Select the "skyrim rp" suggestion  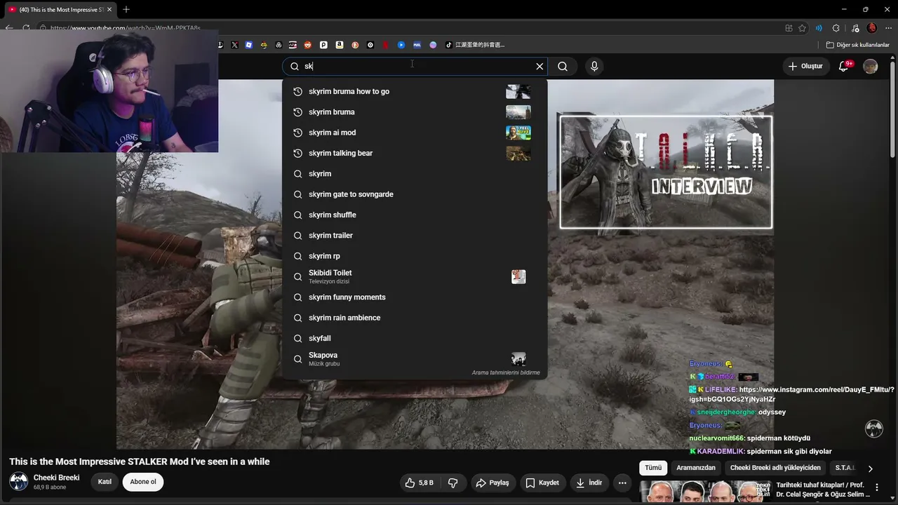tap(415, 256)
